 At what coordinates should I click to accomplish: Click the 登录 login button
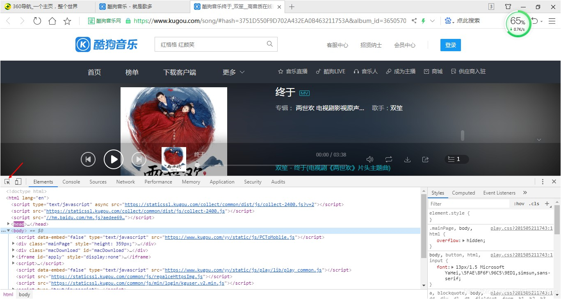coord(450,45)
